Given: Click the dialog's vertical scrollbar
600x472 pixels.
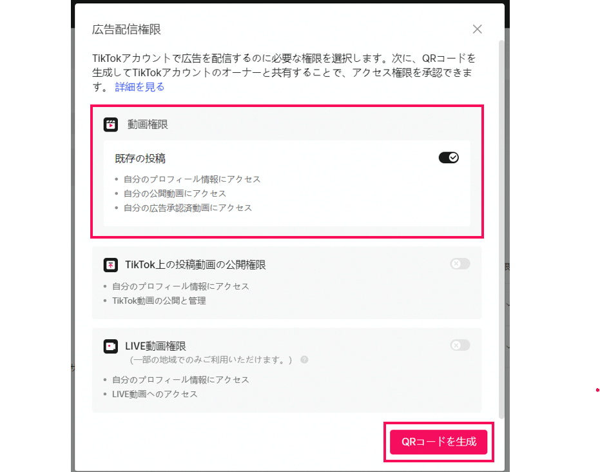Looking at the screenshot, I should click(501, 229).
